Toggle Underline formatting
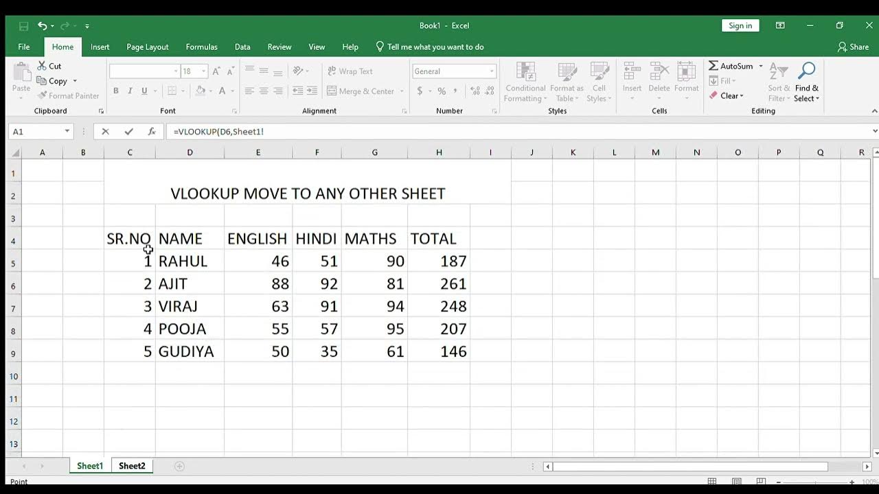879x494 pixels. pos(144,91)
